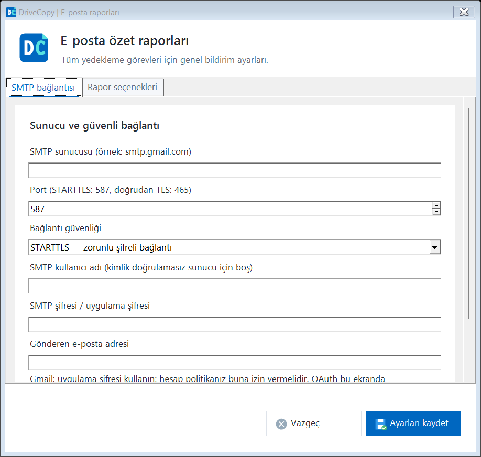Click the "Bağlantı güvenliği" label

click(x=65, y=229)
